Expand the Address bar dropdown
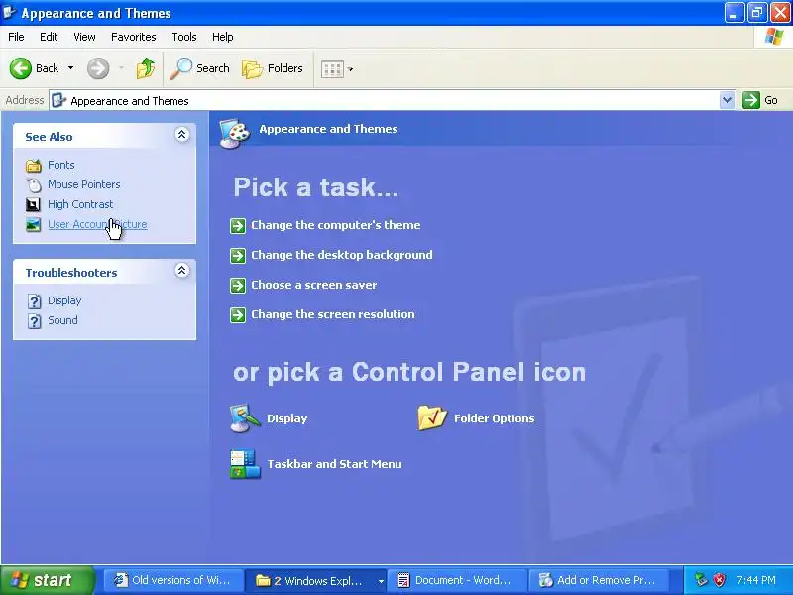Image resolution: width=793 pixels, height=595 pixels. (x=727, y=100)
